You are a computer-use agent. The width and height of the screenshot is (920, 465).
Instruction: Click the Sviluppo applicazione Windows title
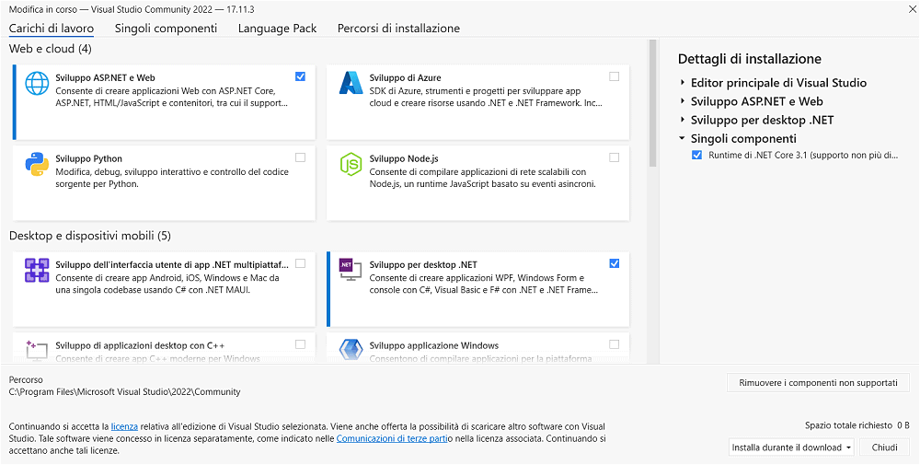click(433, 345)
